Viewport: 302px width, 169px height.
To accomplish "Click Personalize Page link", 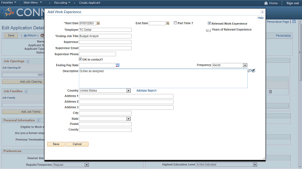I will click(278, 22).
